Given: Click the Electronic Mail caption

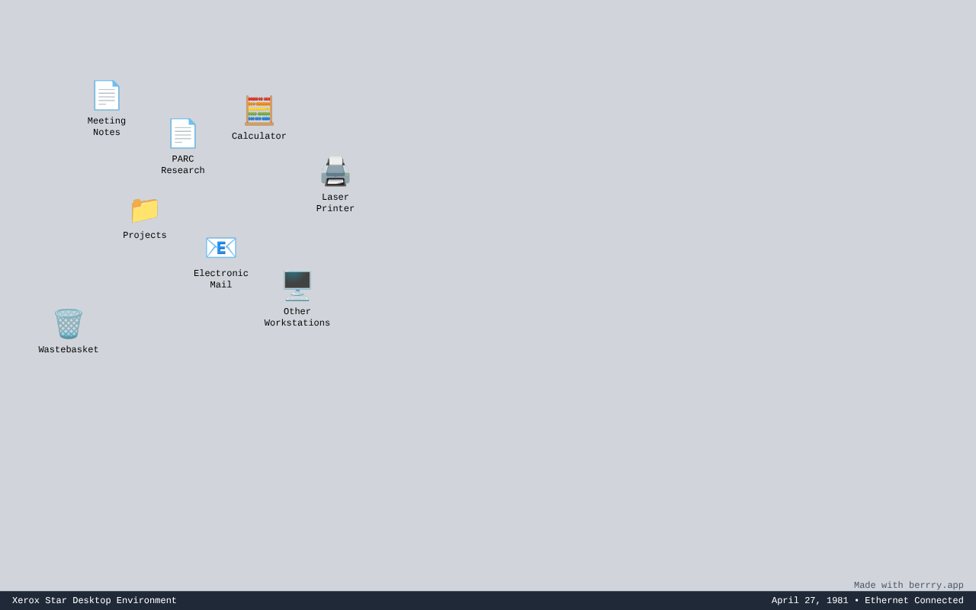Looking at the screenshot, I should tap(220, 278).
